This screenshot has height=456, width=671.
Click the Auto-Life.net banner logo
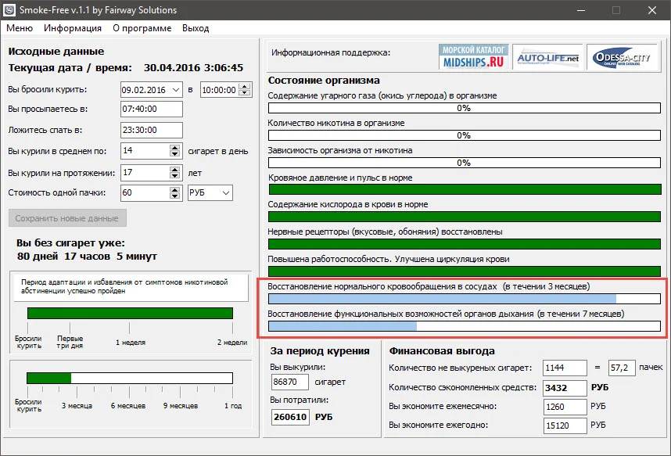pyautogui.click(x=547, y=57)
